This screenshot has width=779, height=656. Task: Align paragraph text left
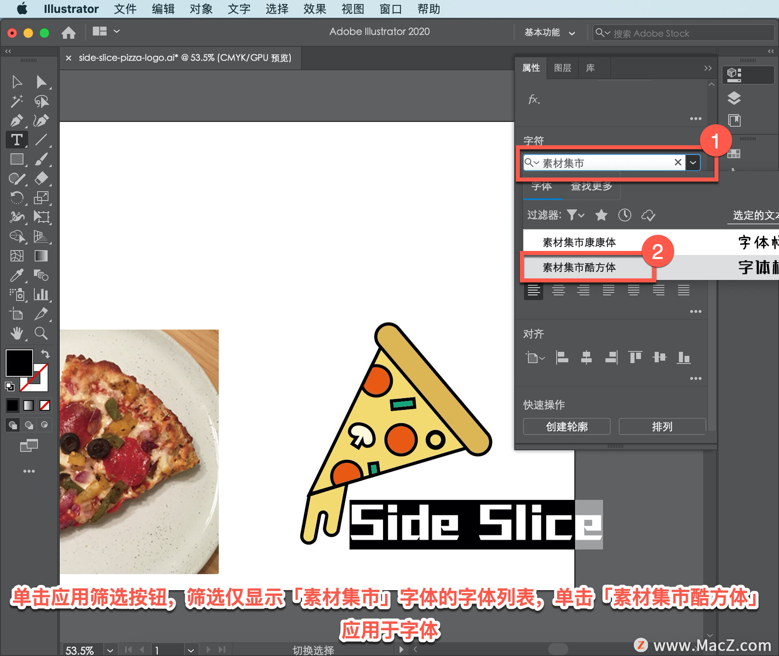pos(534,290)
